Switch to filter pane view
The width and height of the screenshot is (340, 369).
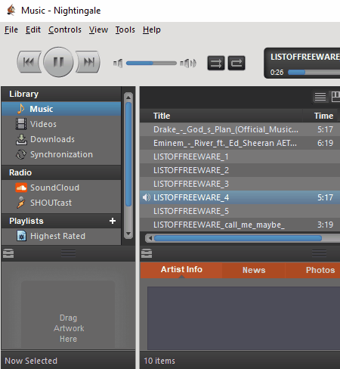[335, 97]
